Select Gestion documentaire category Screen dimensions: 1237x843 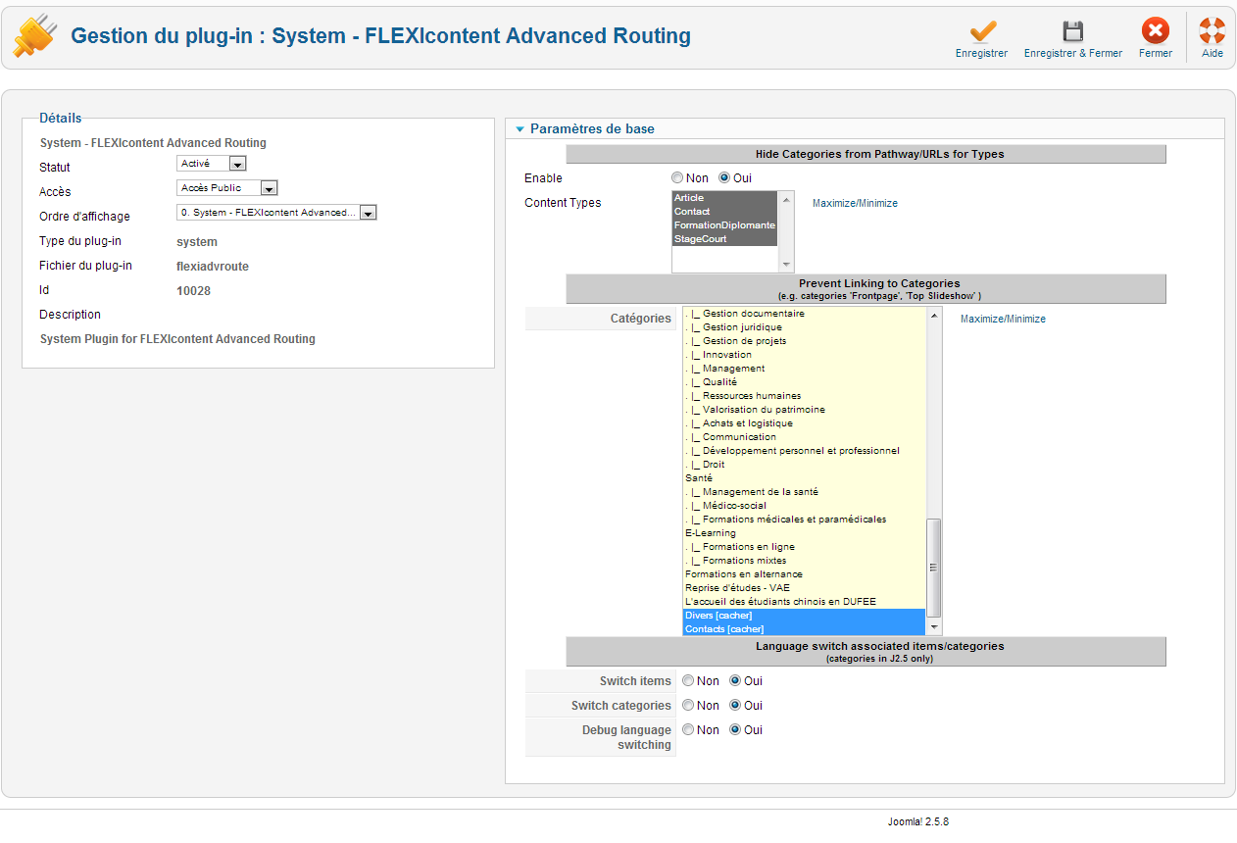pyautogui.click(x=804, y=314)
